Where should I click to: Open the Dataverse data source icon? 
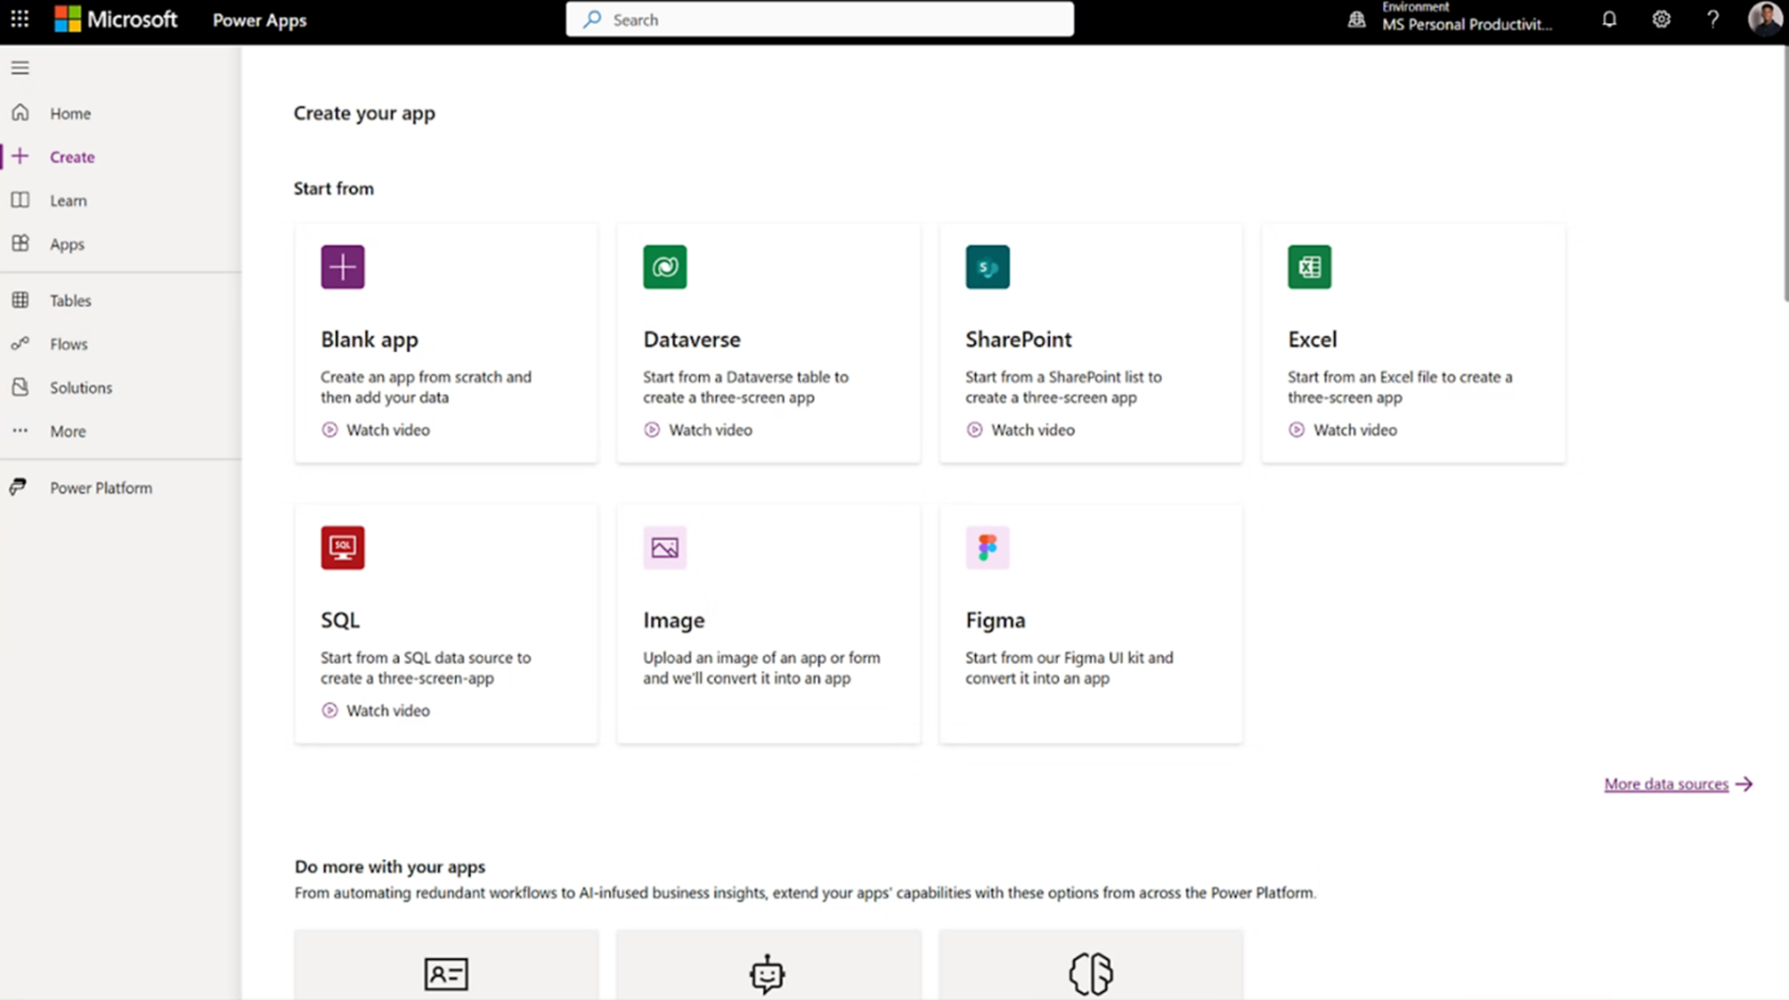click(664, 266)
